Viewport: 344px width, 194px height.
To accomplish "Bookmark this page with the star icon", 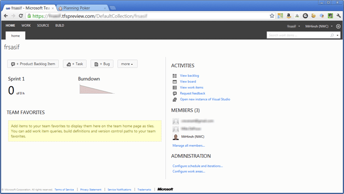I will (272, 16).
